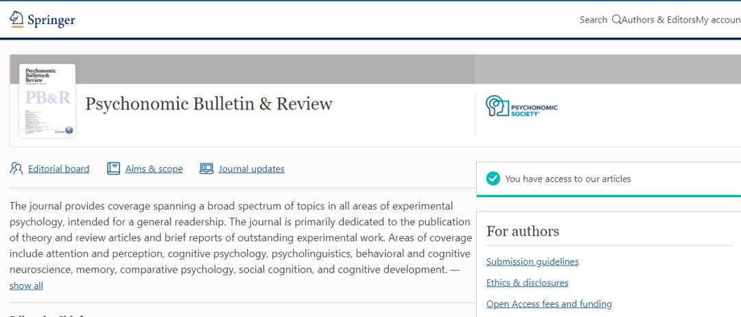Click the Psychonomic Society logo

(521, 106)
